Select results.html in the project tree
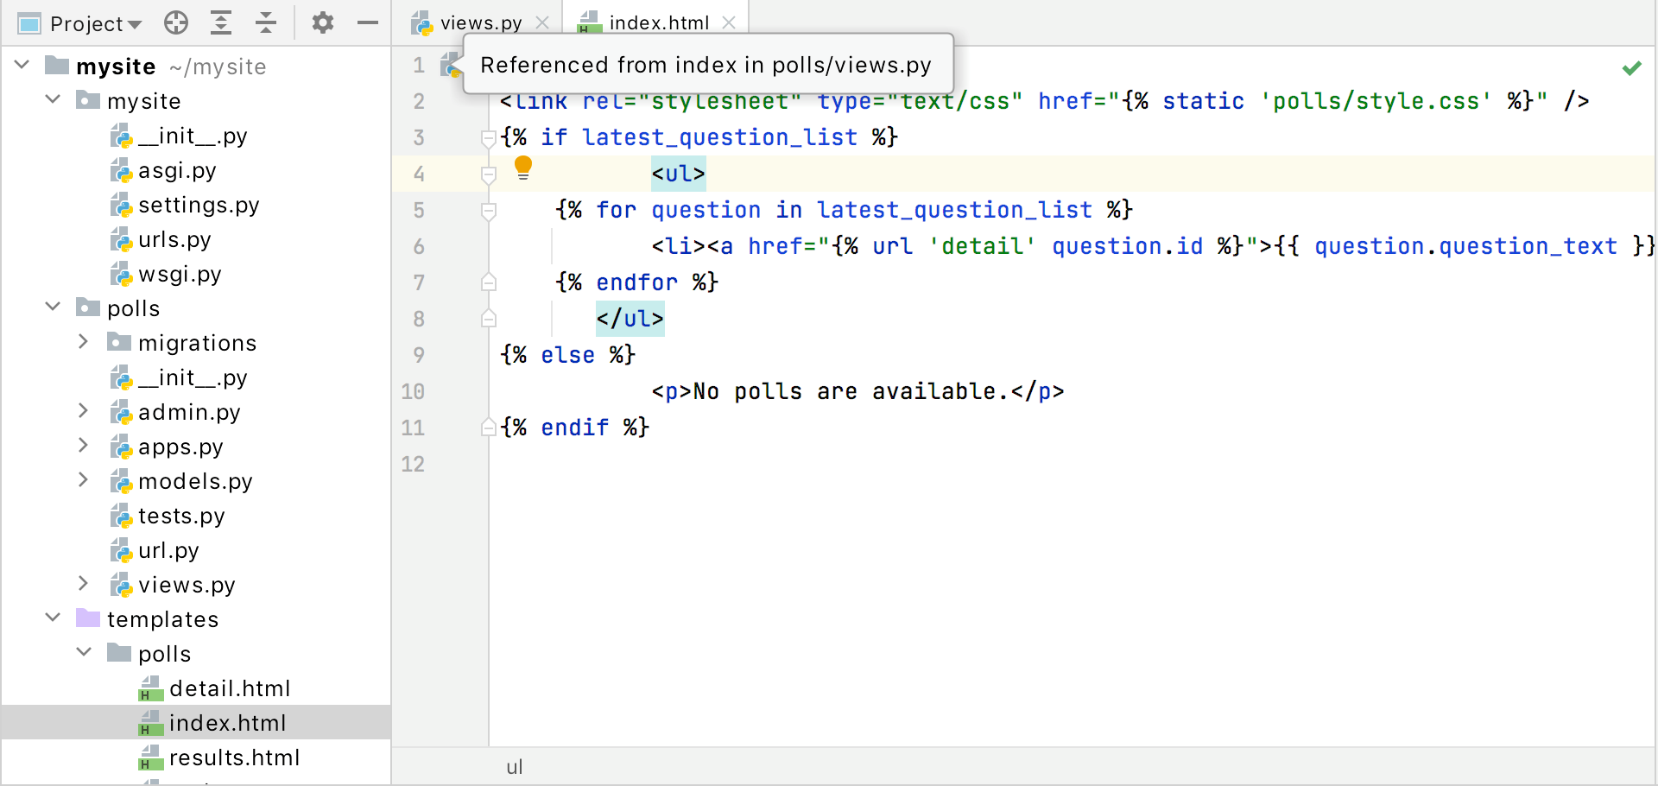The width and height of the screenshot is (1658, 786). 235,757
